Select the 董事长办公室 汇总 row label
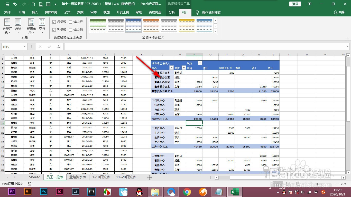 pos(162,91)
